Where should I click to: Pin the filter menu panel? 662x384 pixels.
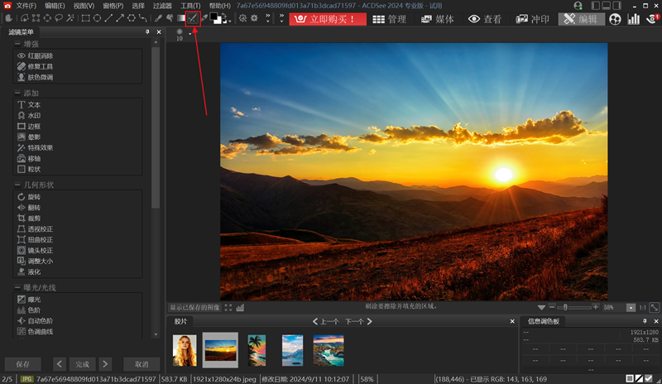[147, 32]
